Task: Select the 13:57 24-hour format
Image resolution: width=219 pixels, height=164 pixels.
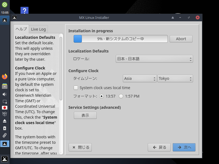Action: [102, 96]
